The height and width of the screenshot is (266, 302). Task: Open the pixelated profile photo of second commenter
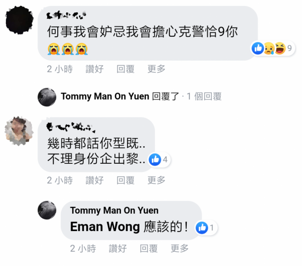point(19,131)
